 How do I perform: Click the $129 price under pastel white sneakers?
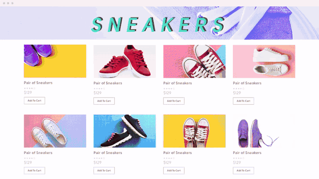click(x=28, y=163)
